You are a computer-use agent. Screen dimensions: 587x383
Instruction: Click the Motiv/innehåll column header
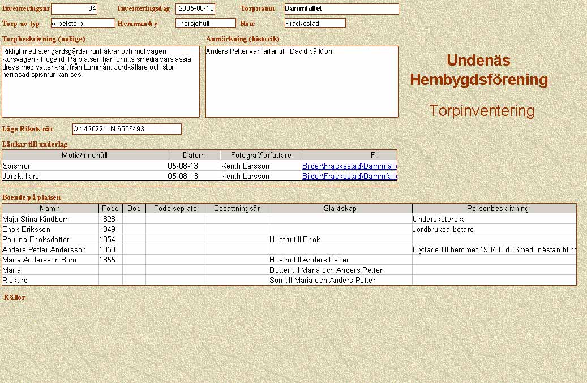point(85,156)
